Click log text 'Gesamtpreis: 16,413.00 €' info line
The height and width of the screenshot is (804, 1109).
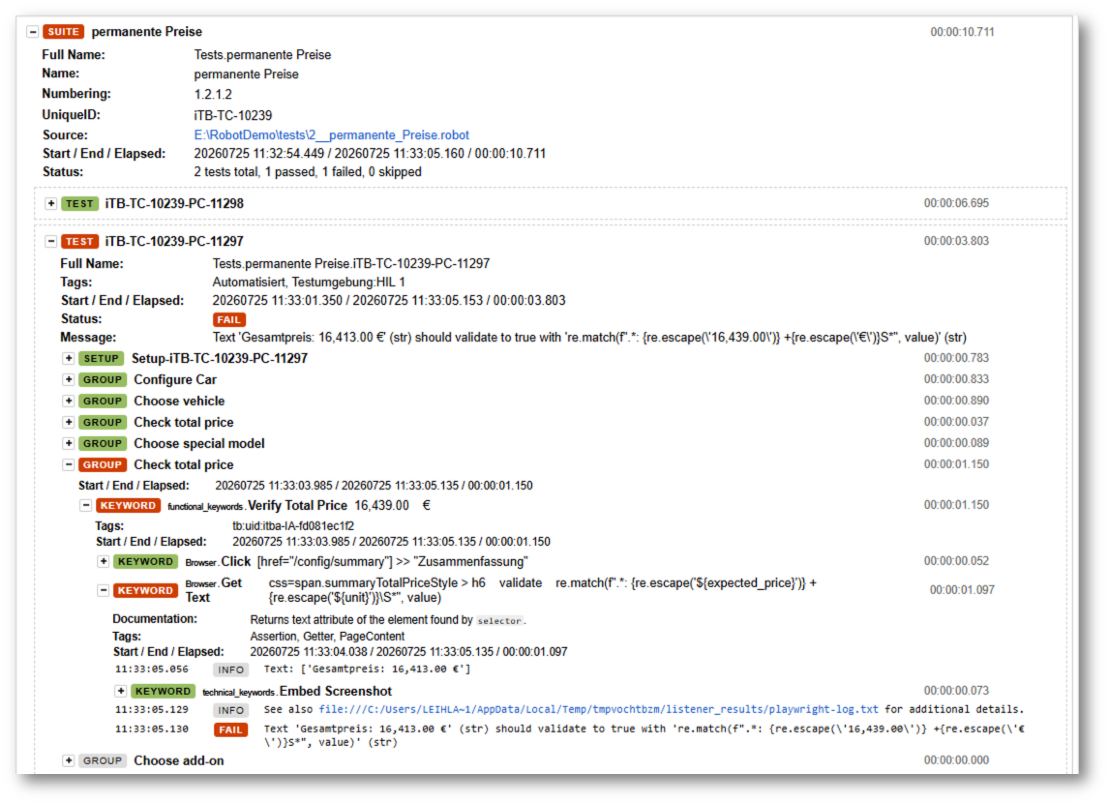[367, 669]
